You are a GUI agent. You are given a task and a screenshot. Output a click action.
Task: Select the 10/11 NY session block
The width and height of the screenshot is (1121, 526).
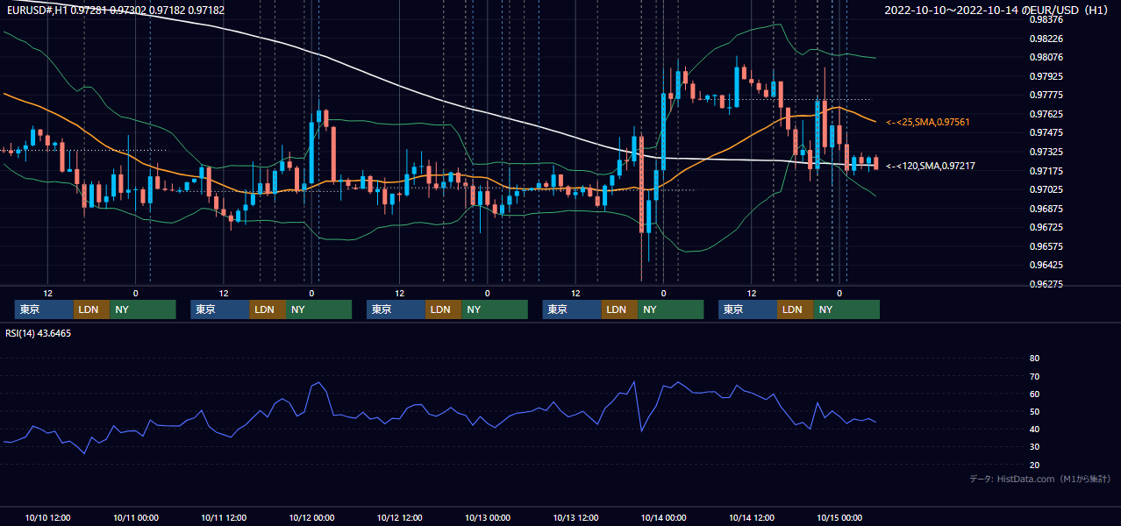318,309
